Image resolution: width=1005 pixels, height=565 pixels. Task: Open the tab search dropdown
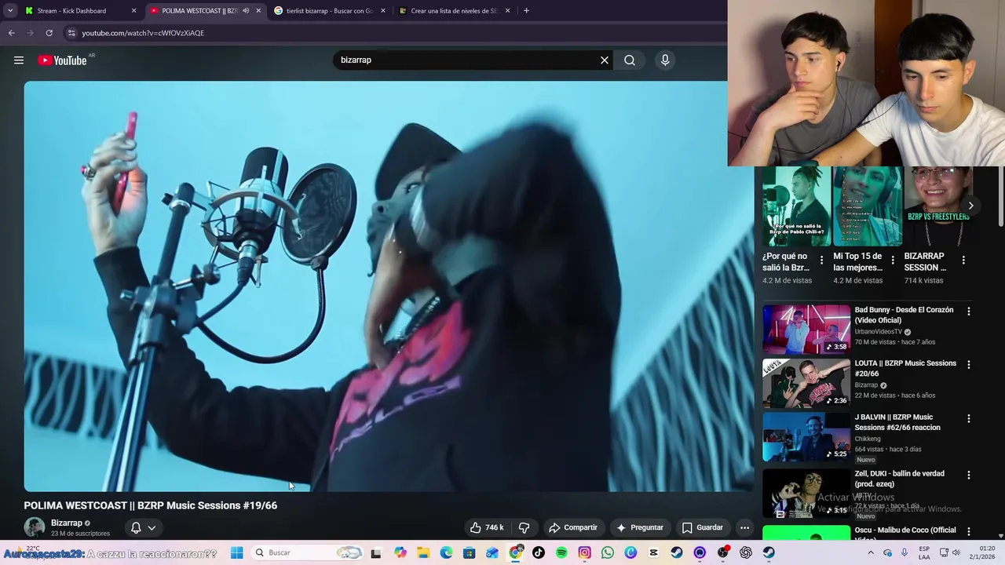tap(10, 11)
